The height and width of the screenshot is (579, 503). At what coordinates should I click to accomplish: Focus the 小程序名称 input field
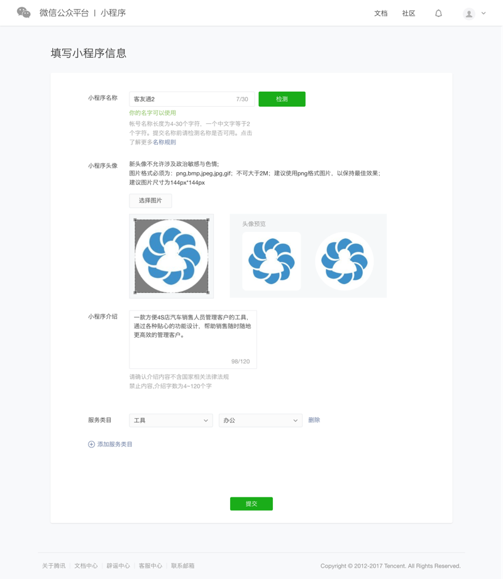pyautogui.click(x=192, y=99)
